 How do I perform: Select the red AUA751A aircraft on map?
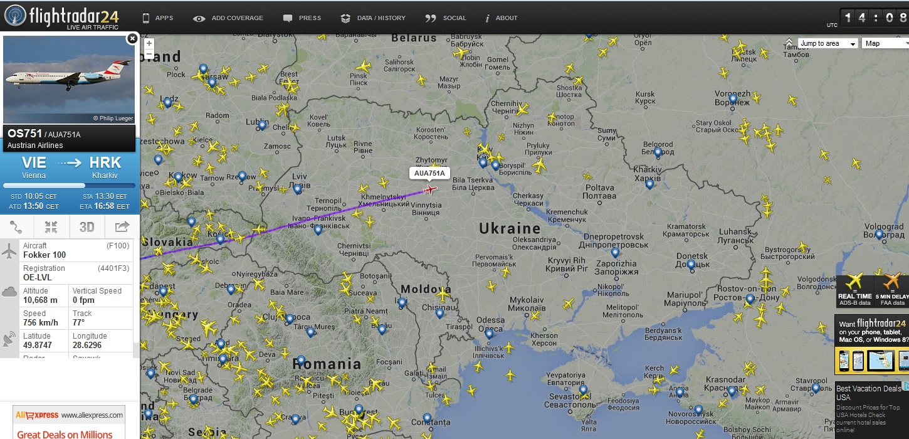[430, 189]
